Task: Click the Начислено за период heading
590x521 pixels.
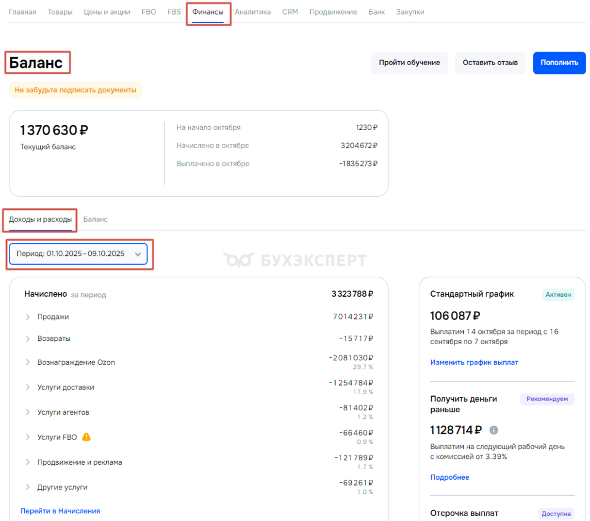Action: pos(65,294)
